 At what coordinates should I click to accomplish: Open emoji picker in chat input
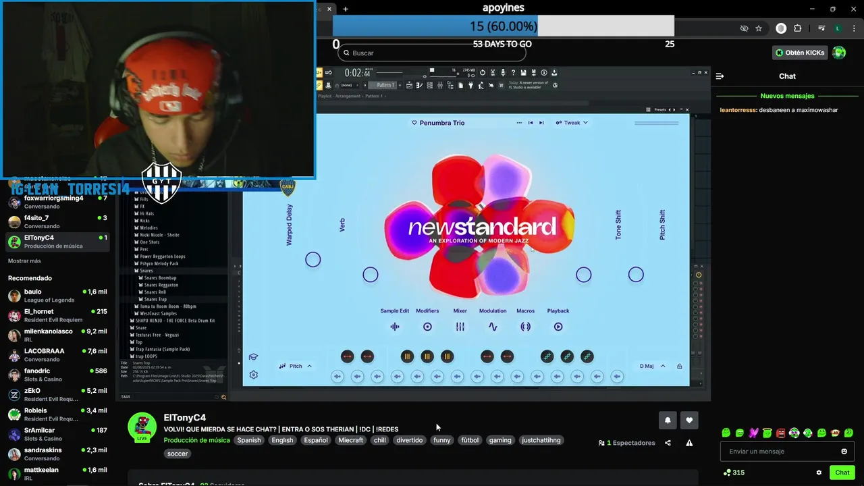coord(844,451)
